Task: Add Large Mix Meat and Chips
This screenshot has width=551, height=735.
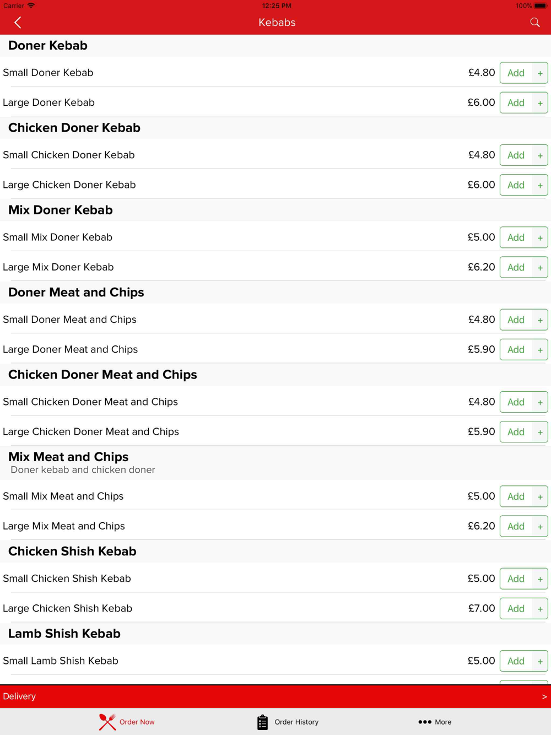Action: [516, 526]
